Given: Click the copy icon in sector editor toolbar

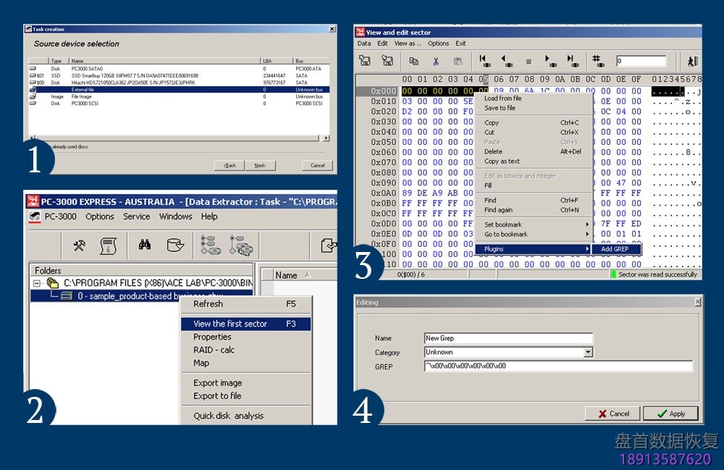Looking at the screenshot, I should pos(413,62).
